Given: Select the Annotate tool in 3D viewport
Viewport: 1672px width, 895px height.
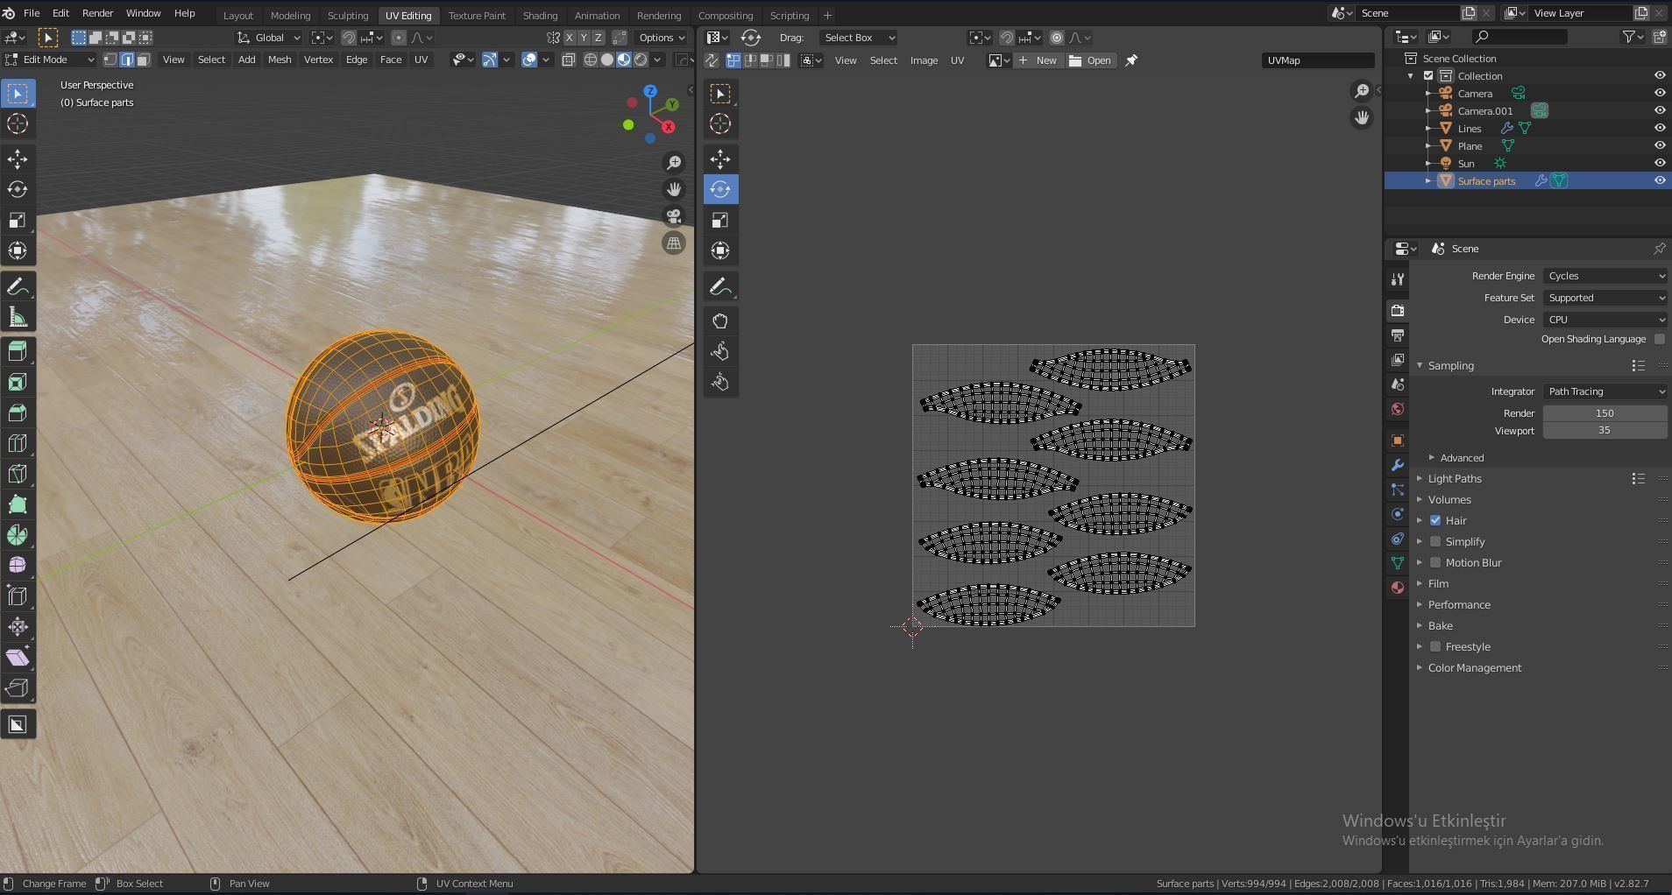Looking at the screenshot, I should pos(18,287).
